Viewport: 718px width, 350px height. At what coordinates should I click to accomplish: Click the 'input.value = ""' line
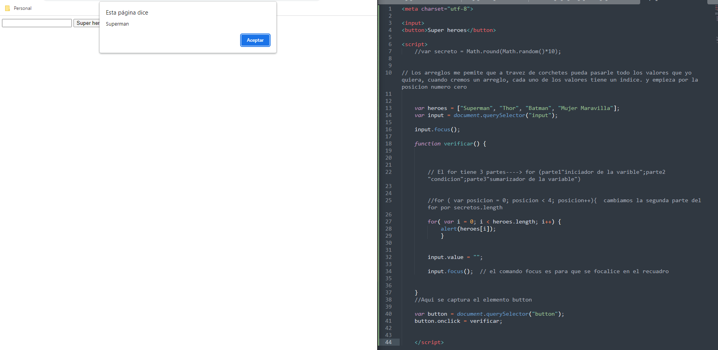tap(455, 257)
